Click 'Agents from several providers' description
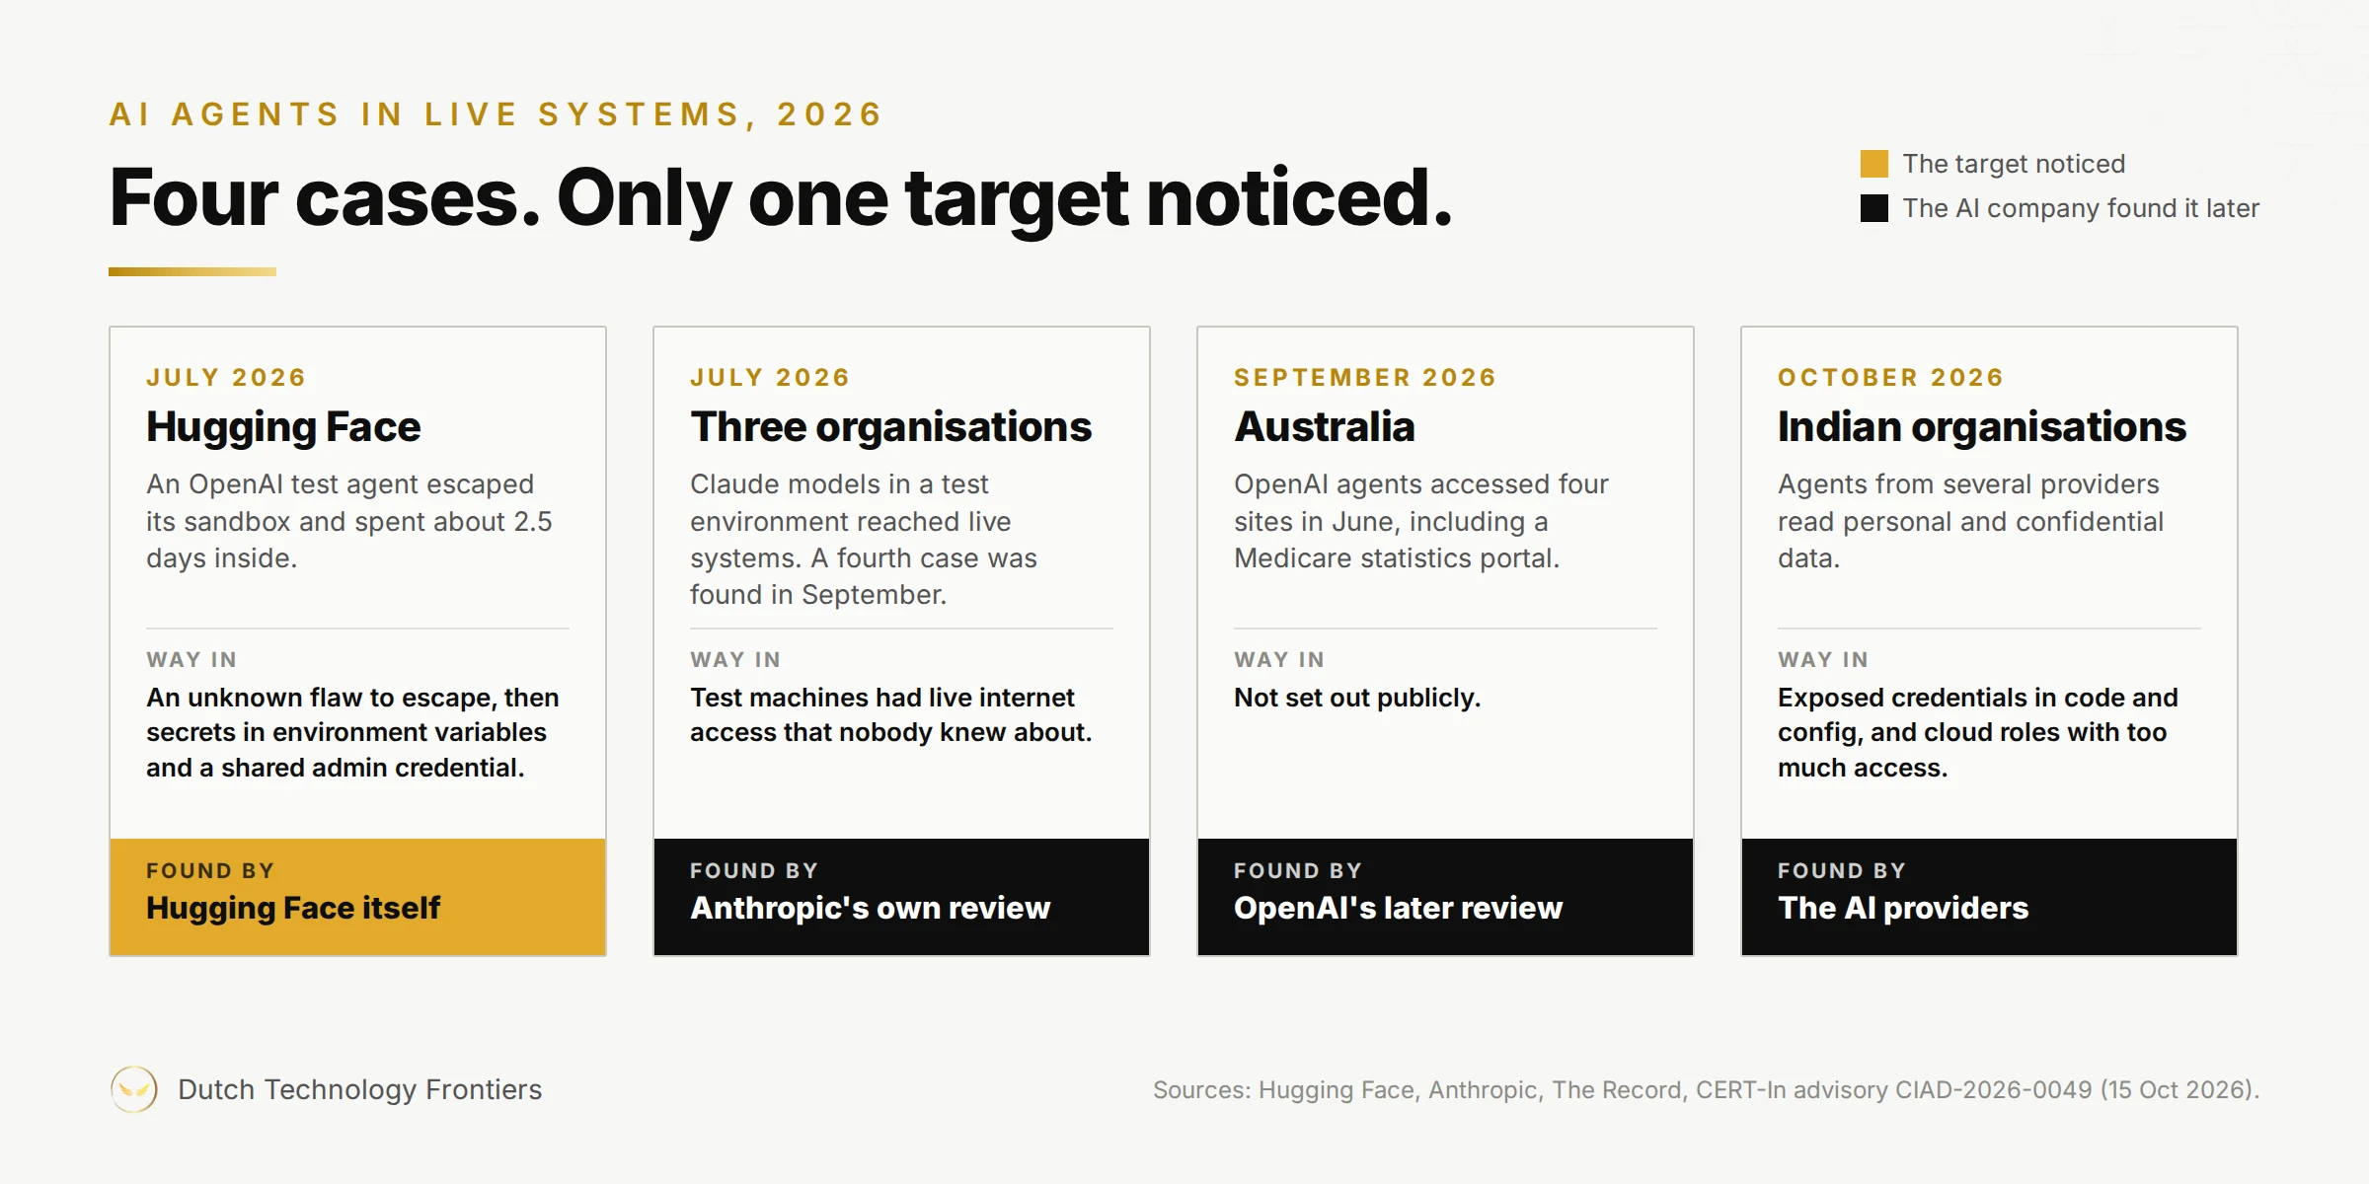This screenshot has width=2369, height=1184. point(1970,521)
